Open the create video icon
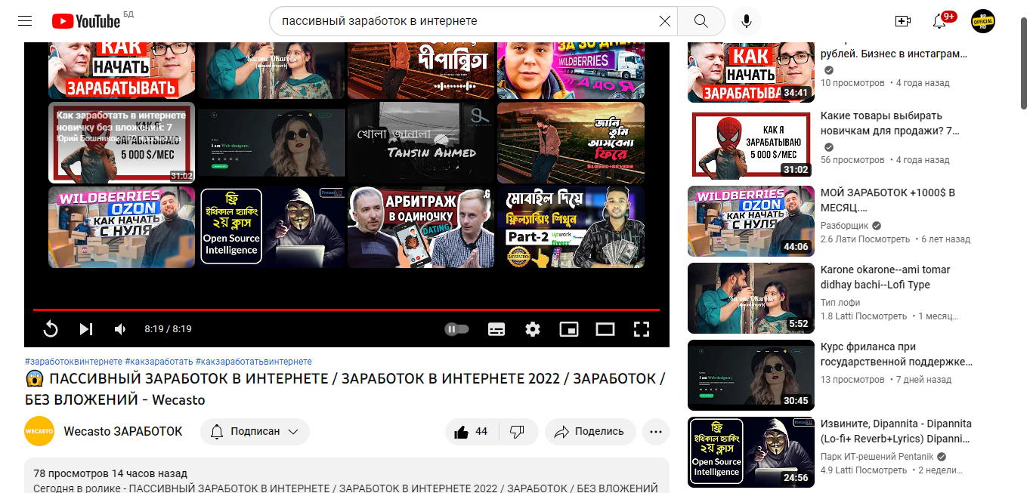 point(902,21)
